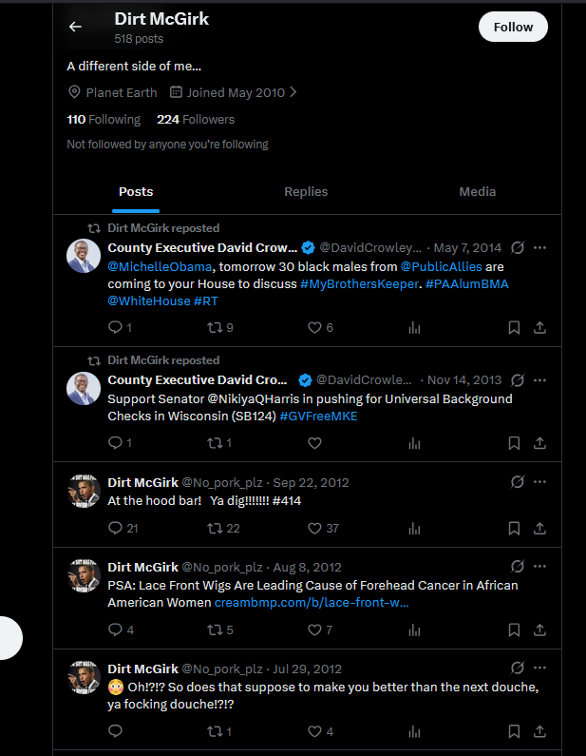View analytics for the Sep 22, 2012 post
Viewport: 586px width, 756px height.
click(414, 529)
